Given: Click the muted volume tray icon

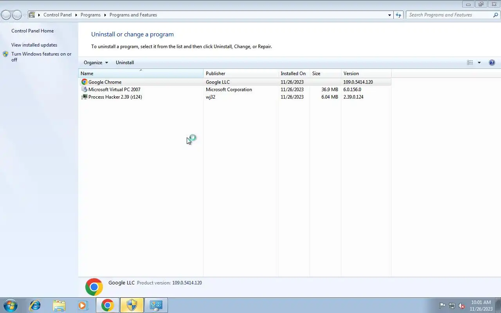Looking at the screenshot, I should [462, 306].
